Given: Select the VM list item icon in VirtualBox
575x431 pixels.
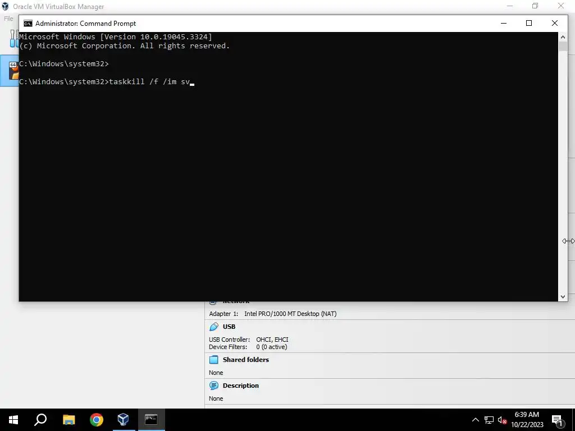Looking at the screenshot, I should (x=13, y=70).
